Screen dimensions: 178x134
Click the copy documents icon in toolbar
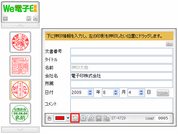107,118
